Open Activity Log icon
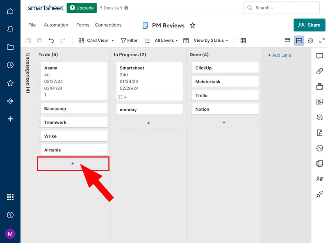This screenshot has width=328, height=243. [x=319, y=148]
